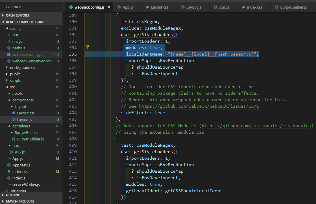Switch to the App.js tab
This screenshot has height=204, width=316.
pos(127,7)
